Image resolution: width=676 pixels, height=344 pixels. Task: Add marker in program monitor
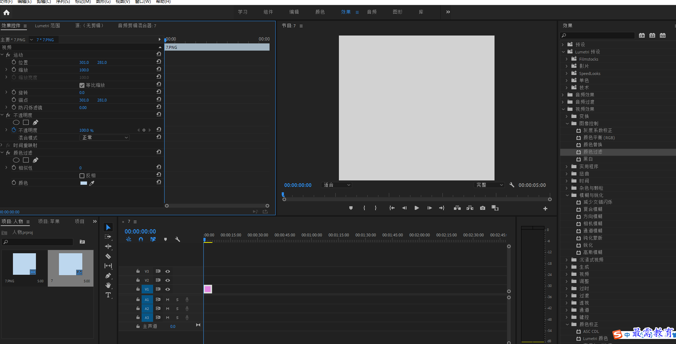coord(351,208)
